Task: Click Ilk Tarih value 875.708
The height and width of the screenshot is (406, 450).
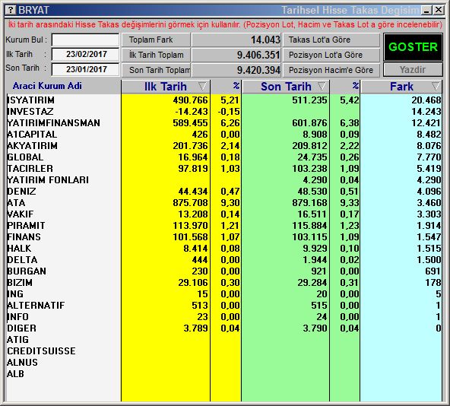Action: 190,203
